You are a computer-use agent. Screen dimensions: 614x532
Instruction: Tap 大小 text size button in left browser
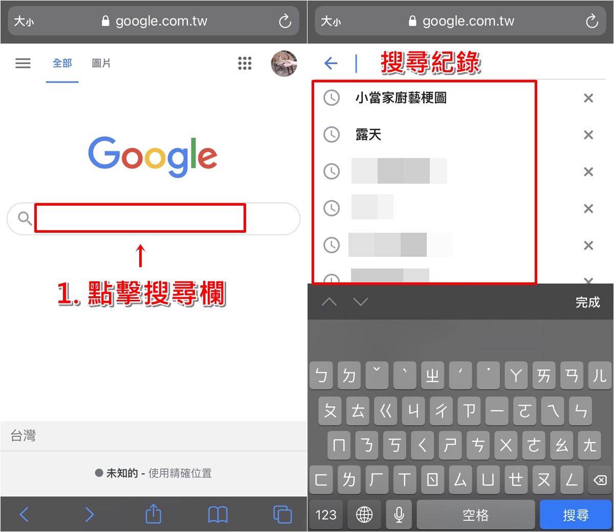(24, 21)
